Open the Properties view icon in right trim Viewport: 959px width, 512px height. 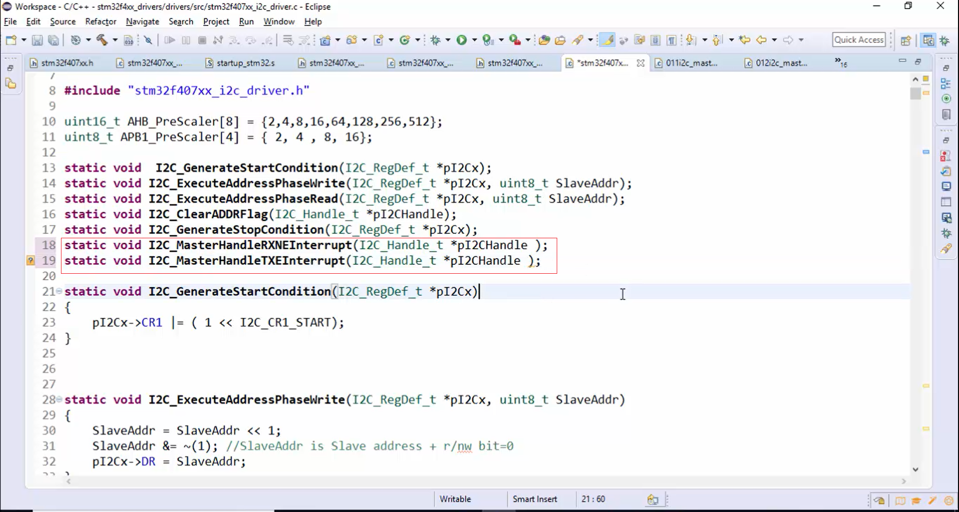click(x=946, y=202)
